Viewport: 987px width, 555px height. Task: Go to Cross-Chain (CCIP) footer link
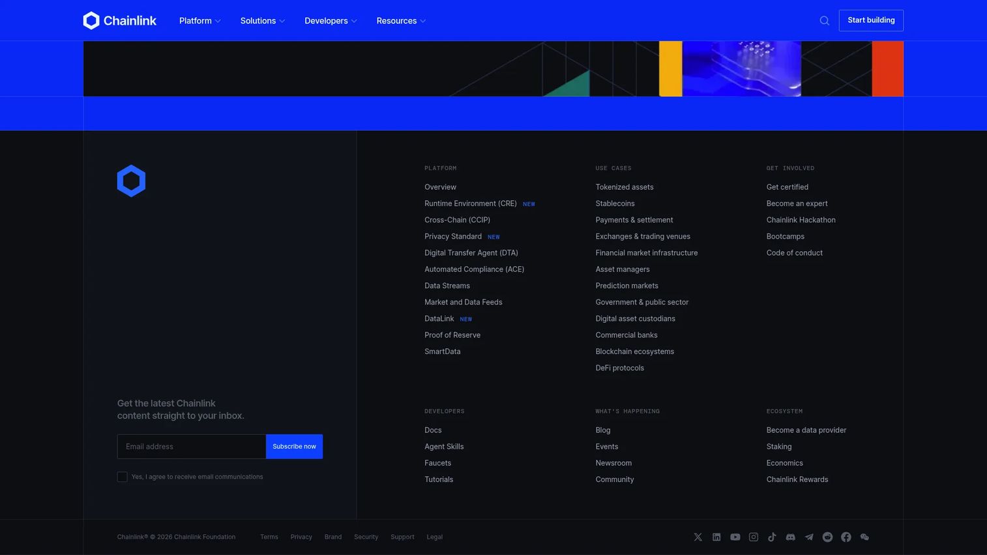pos(457,220)
